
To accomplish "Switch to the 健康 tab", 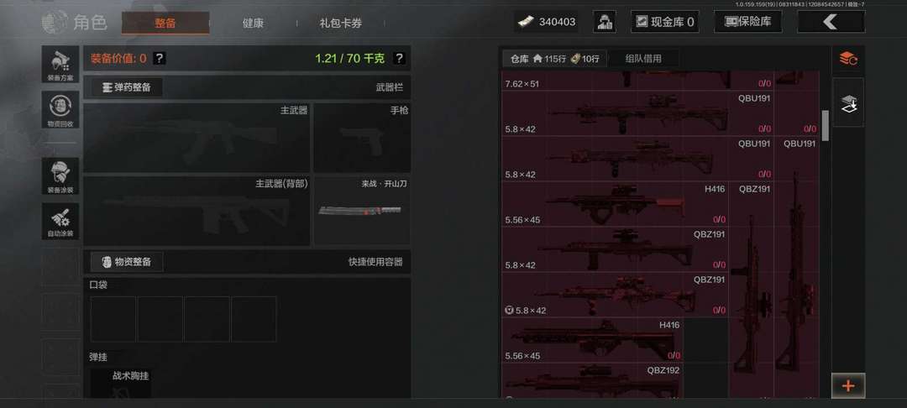I will pos(253,24).
